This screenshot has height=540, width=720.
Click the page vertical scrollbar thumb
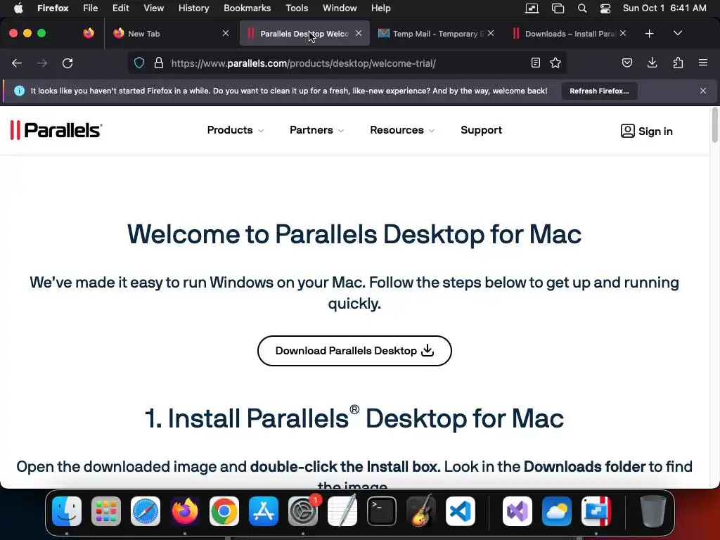[714, 125]
